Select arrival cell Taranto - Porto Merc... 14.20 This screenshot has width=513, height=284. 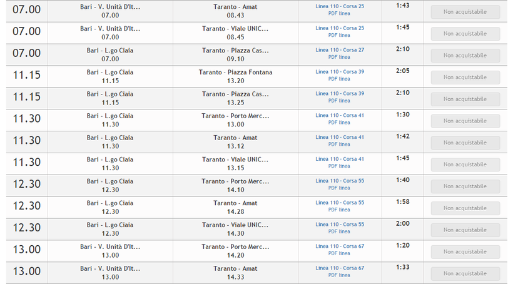pos(236,251)
